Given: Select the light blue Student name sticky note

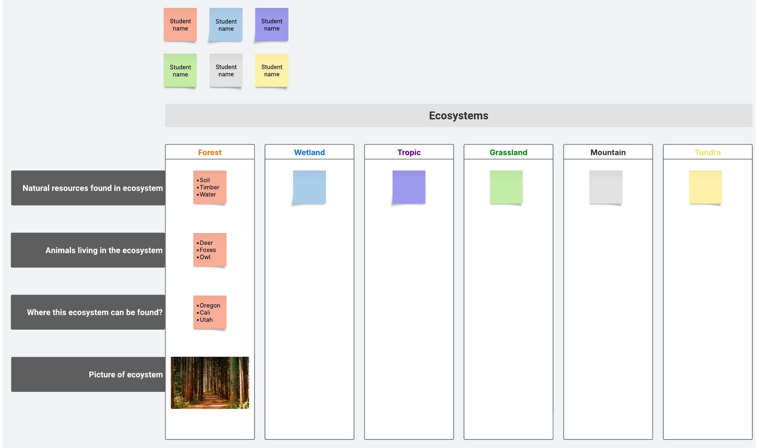Looking at the screenshot, I should tap(226, 25).
